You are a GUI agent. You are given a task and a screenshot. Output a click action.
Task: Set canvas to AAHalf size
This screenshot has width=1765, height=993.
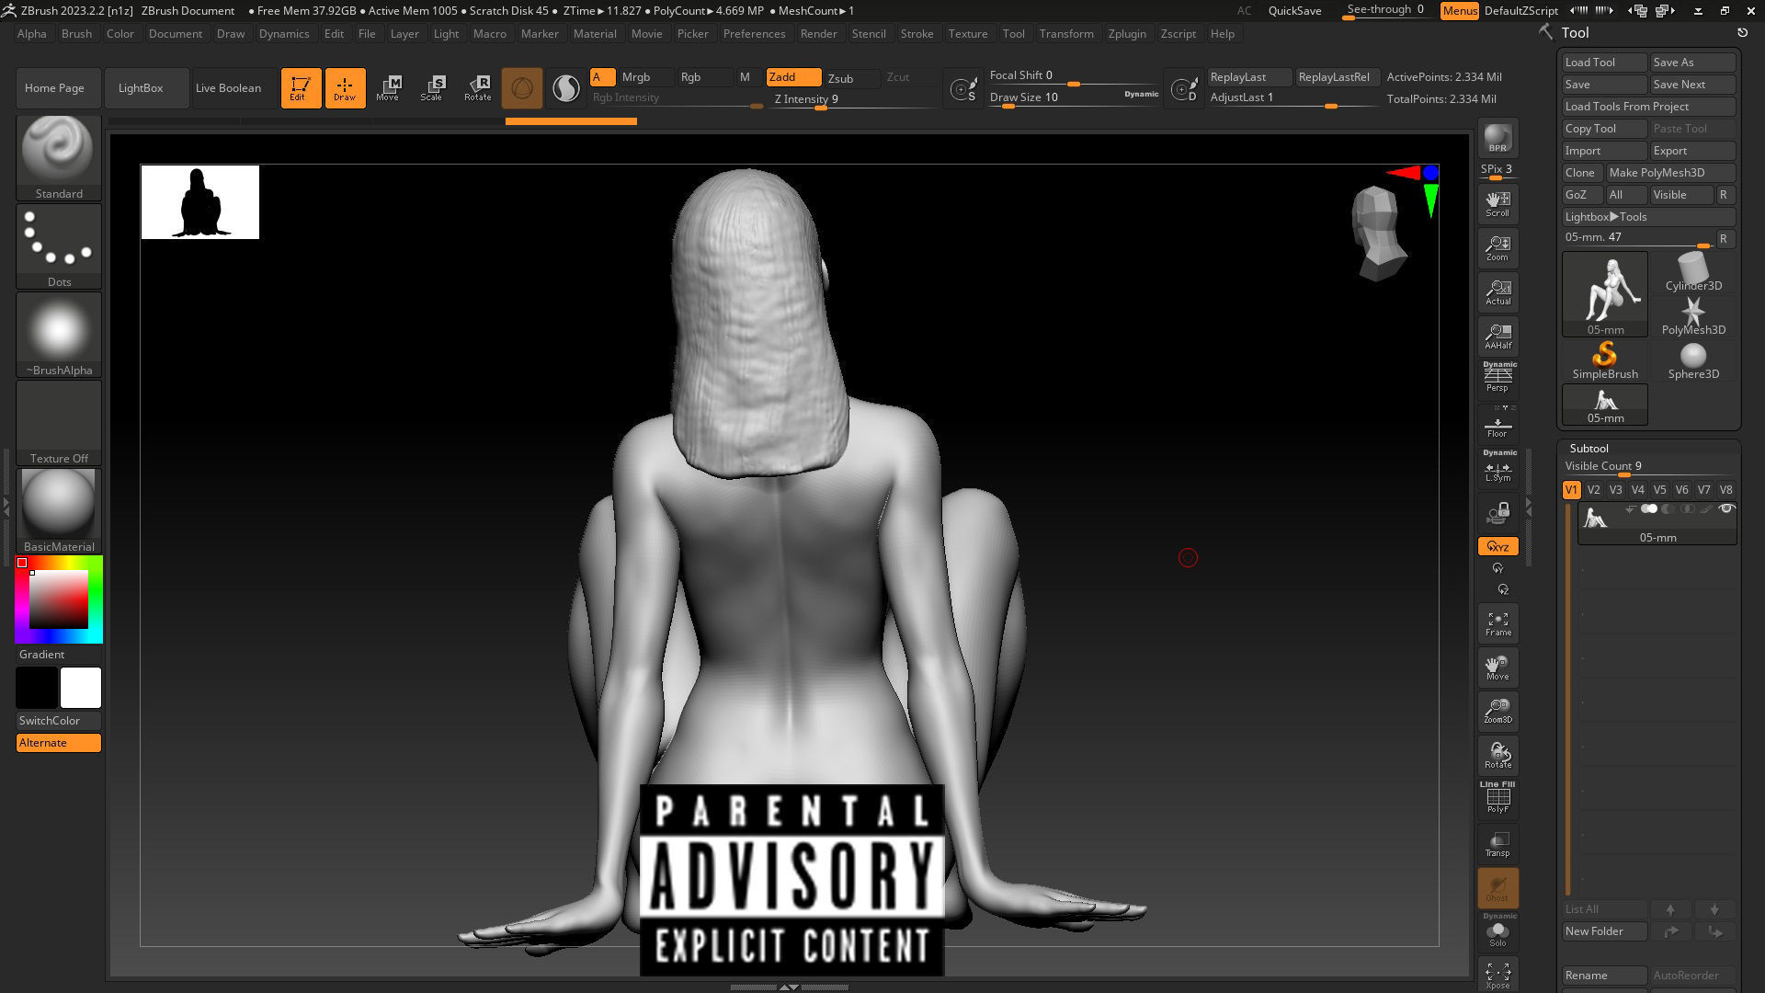point(1497,337)
